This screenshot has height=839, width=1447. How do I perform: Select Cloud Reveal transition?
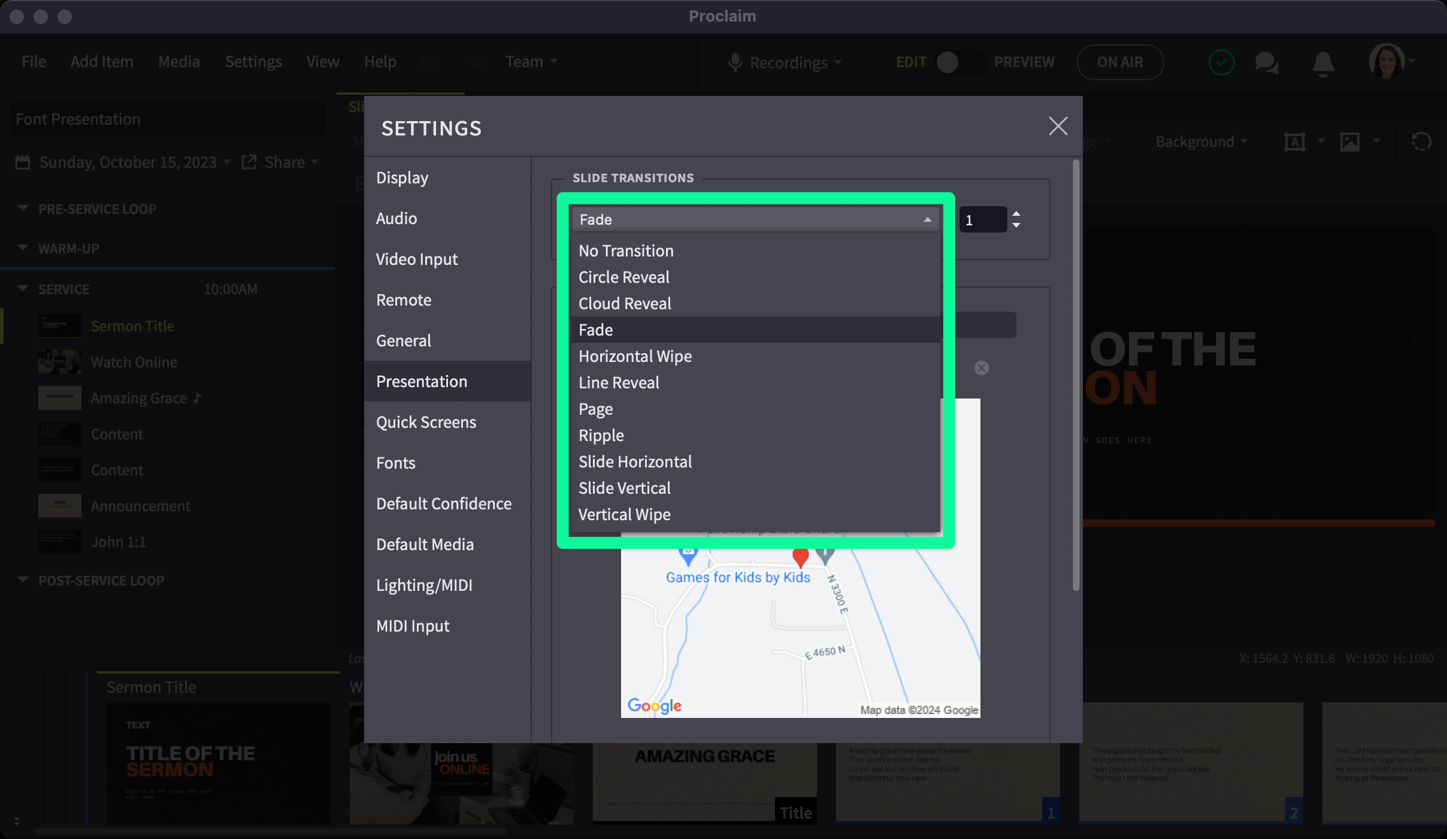coord(755,303)
